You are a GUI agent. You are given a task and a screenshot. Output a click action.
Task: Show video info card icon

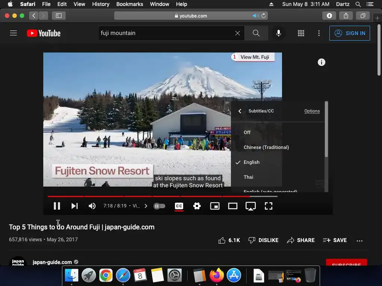pos(321,62)
